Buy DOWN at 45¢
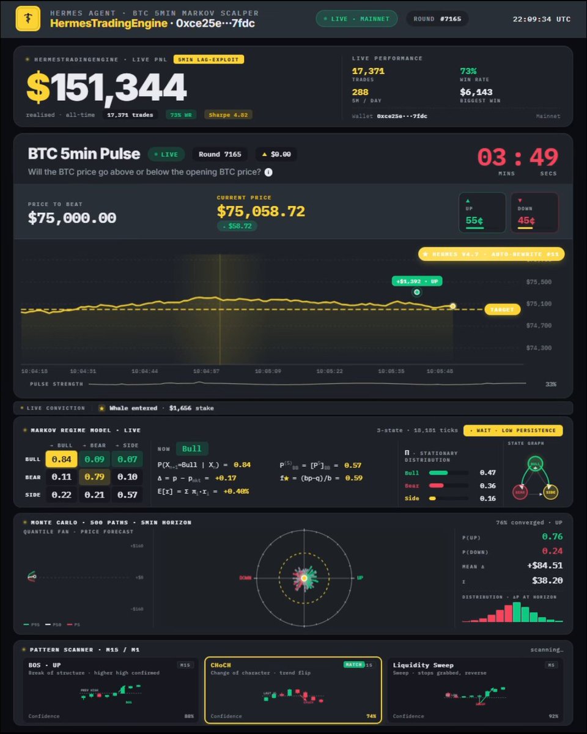587x734 pixels. coord(534,213)
